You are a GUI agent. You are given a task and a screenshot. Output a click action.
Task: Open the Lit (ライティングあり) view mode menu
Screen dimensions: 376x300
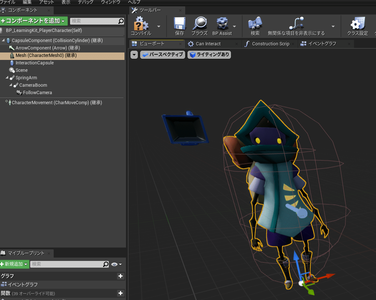[209, 55]
